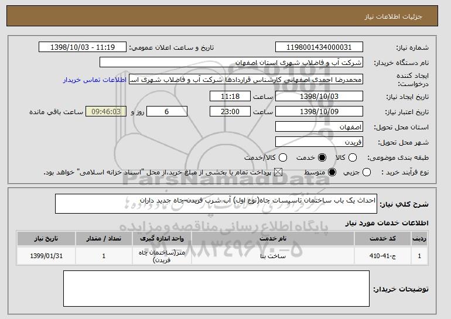Click the جزئیات اطلاعات نیاز header title
Screen dimensions: 451x319
tap(393, 16)
